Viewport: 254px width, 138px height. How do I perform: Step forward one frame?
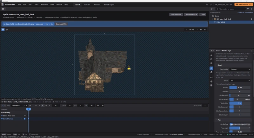(x=46, y=106)
